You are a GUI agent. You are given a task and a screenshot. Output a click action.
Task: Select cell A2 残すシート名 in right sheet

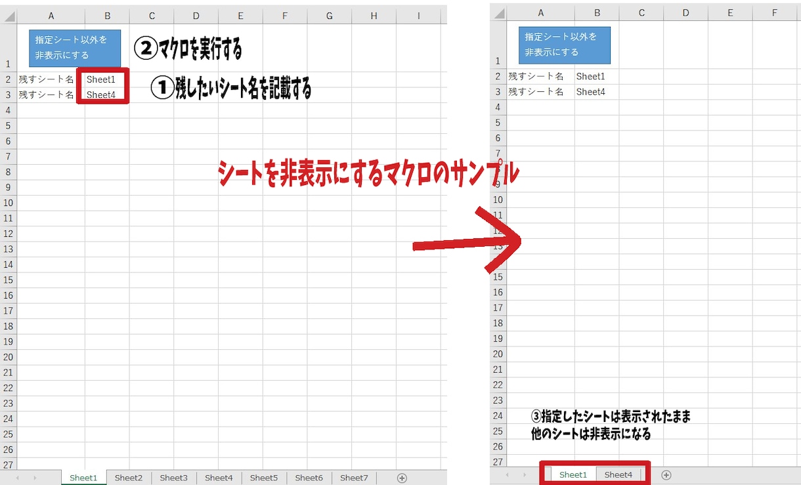pos(541,76)
